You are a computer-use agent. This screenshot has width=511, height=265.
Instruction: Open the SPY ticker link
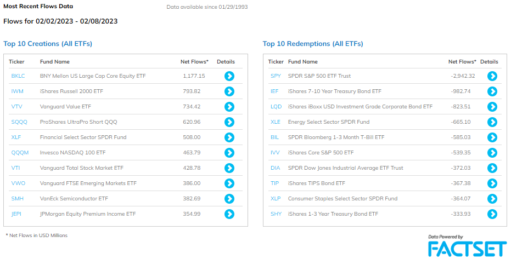tap(276, 76)
